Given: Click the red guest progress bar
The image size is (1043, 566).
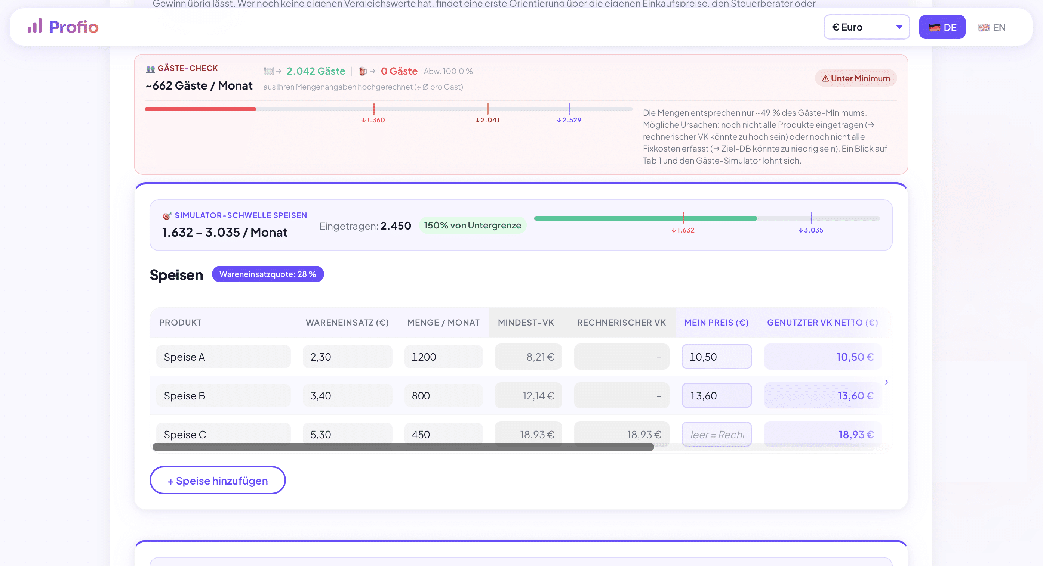Looking at the screenshot, I should coord(200,109).
